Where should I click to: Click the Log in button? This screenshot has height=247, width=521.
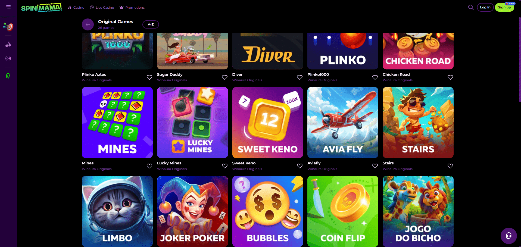point(485,7)
